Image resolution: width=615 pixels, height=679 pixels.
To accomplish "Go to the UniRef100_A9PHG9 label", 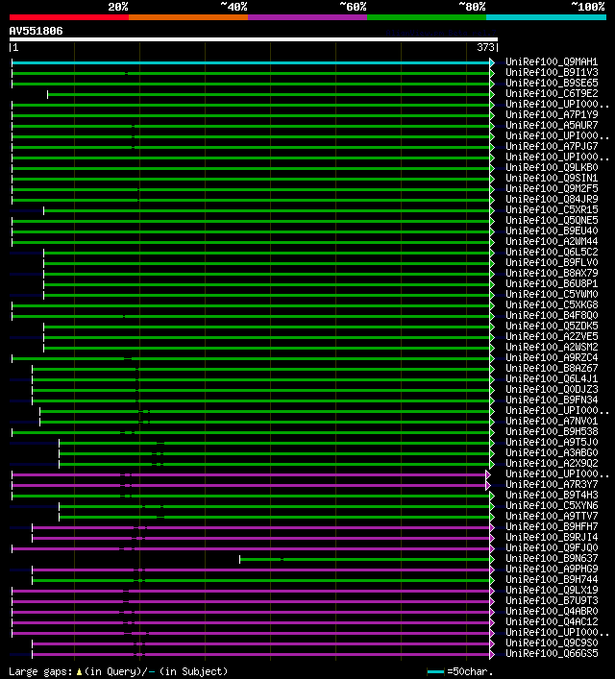I will click(x=552, y=569).
